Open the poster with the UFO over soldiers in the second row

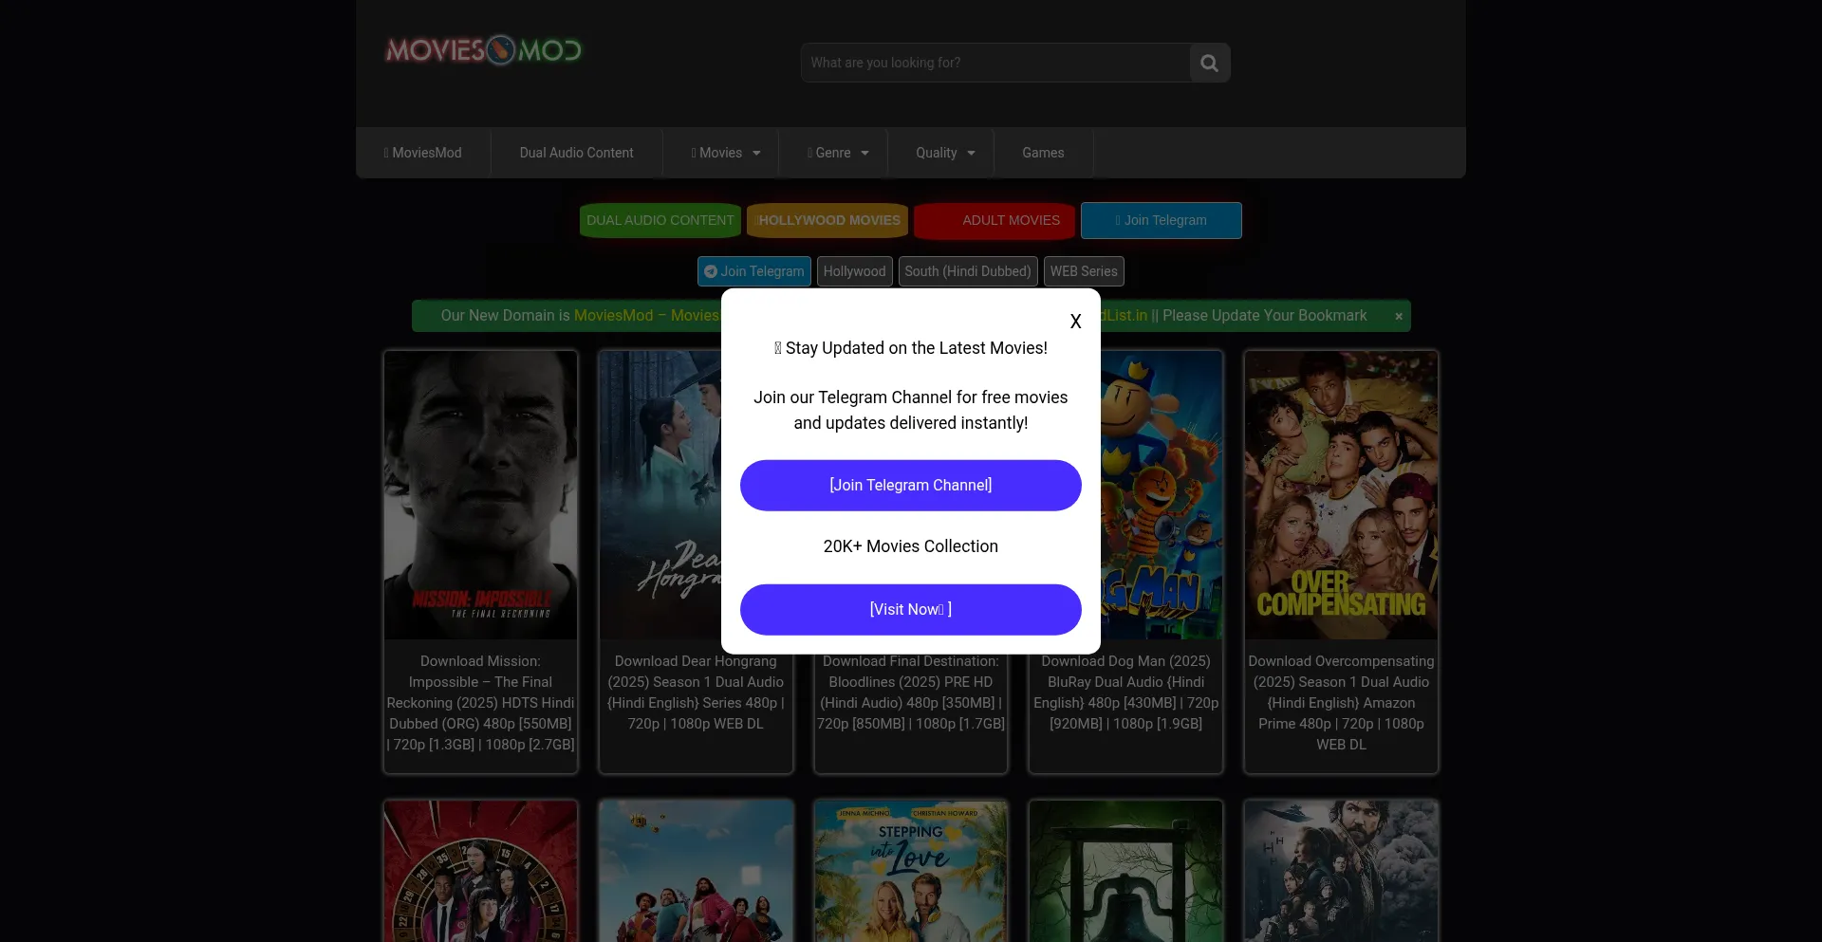(x=1341, y=872)
